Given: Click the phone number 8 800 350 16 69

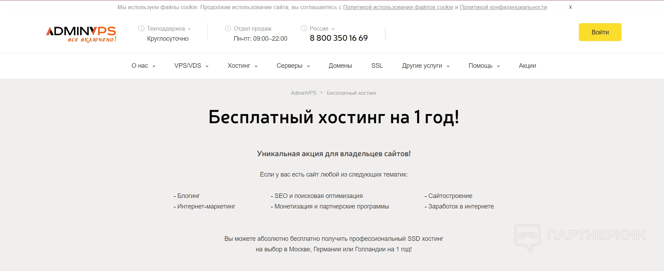Looking at the screenshot, I should point(339,38).
